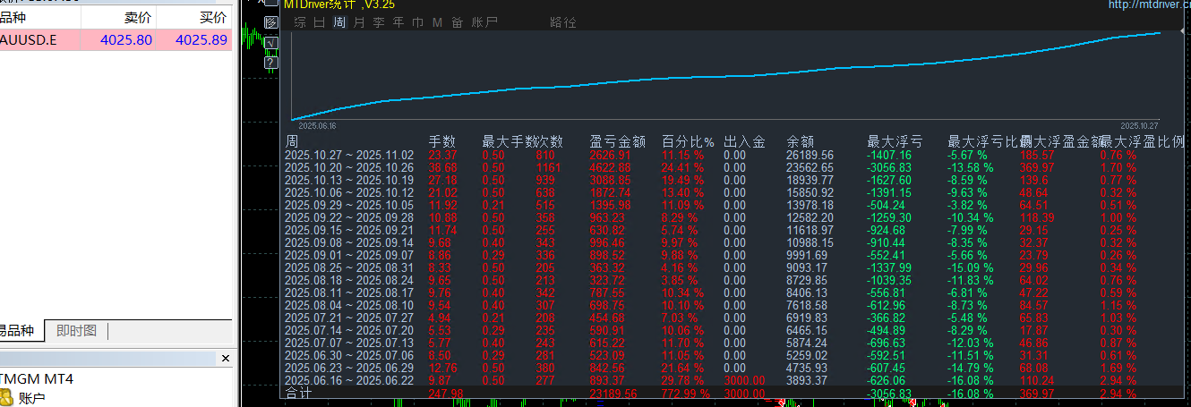Click the 移 icon button beside the tab row

272,23
